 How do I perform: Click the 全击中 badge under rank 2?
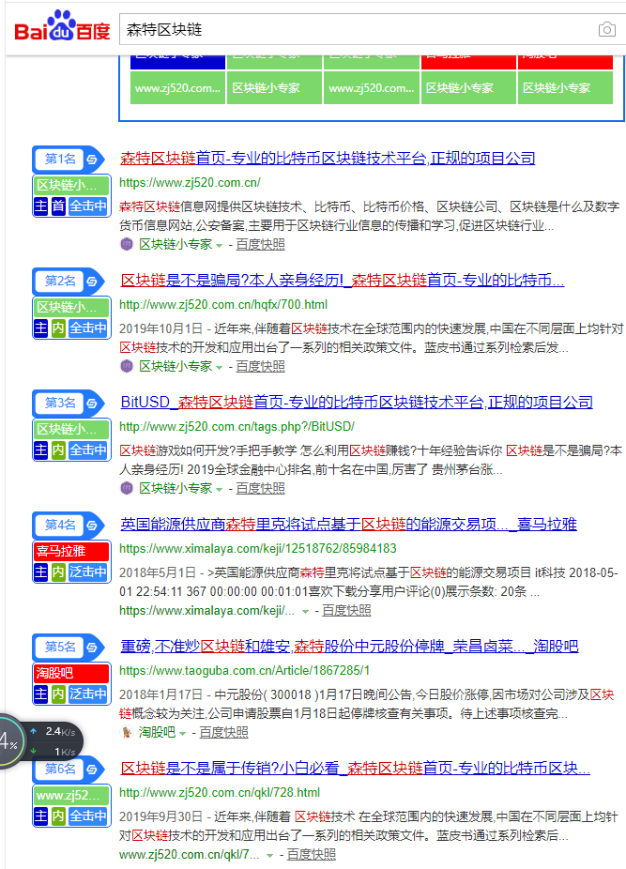[x=87, y=328]
